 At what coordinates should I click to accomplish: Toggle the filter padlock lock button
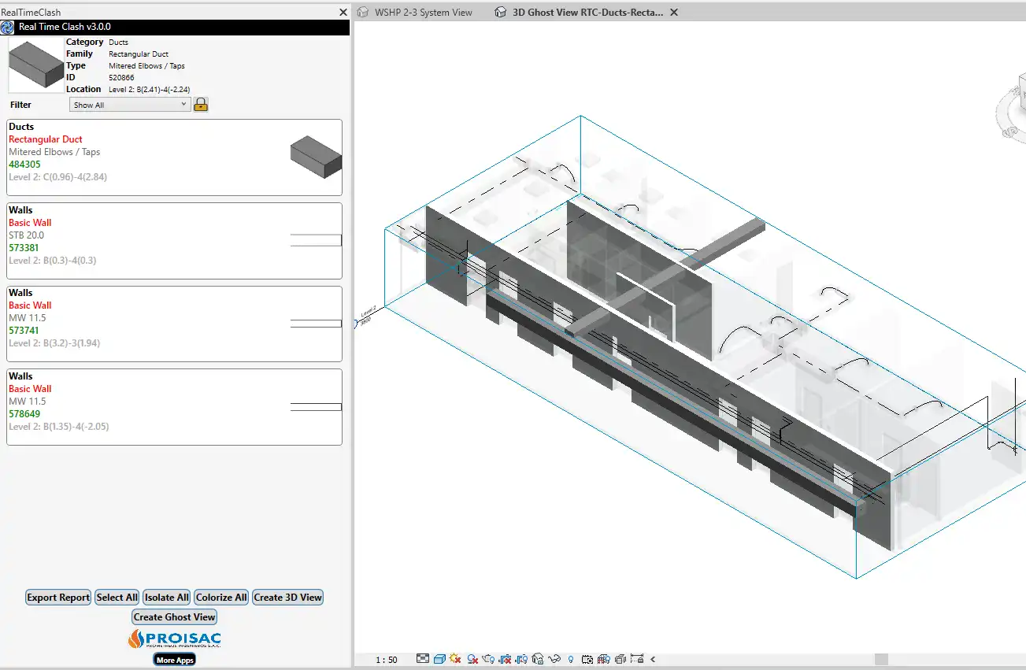click(x=201, y=105)
